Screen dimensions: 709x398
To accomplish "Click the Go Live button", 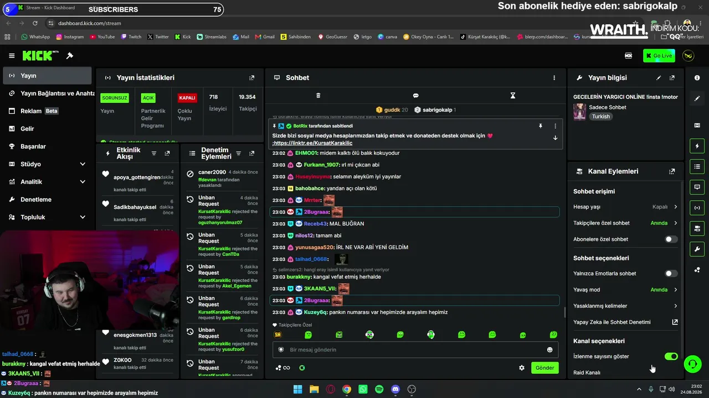I will pyautogui.click(x=659, y=56).
